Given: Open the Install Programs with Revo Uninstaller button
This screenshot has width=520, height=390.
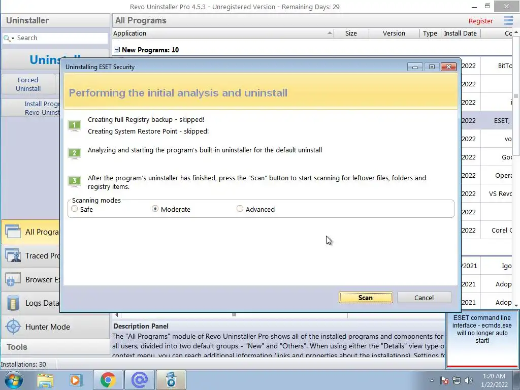Looking at the screenshot, I should click(31, 108).
